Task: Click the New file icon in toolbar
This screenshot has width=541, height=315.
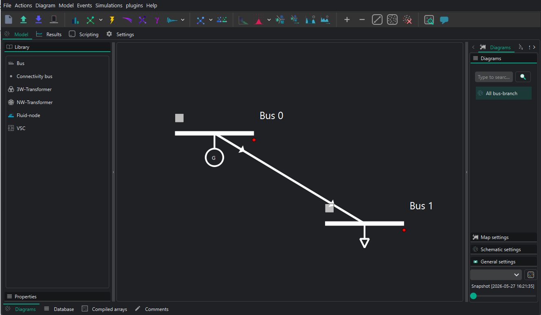Action: tap(9, 20)
